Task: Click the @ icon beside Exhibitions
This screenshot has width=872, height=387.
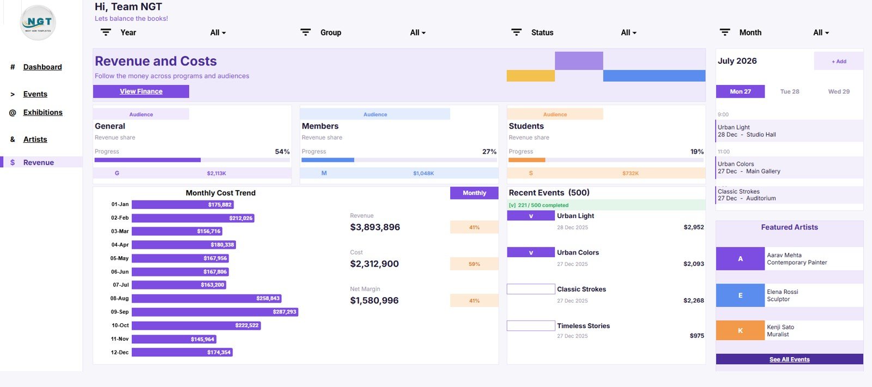Action: tap(13, 113)
